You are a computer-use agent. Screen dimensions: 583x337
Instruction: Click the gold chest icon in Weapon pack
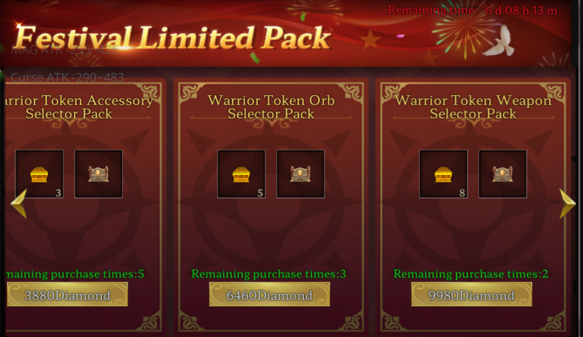tap(443, 174)
